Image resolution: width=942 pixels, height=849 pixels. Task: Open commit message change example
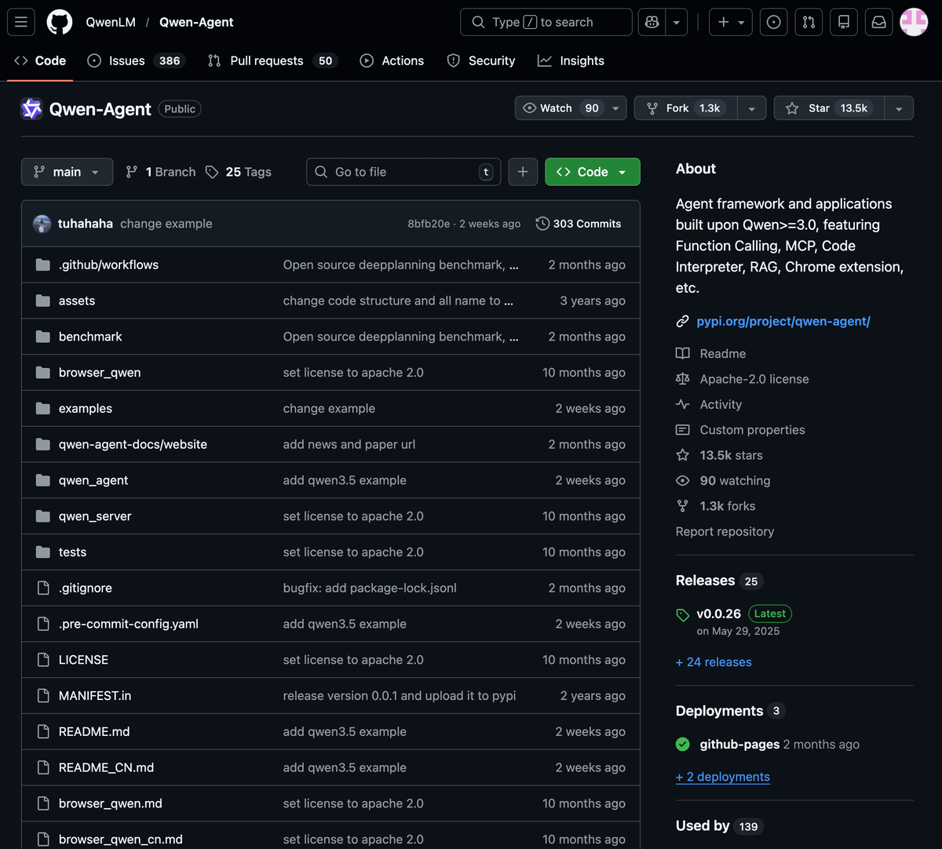point(166,224)
